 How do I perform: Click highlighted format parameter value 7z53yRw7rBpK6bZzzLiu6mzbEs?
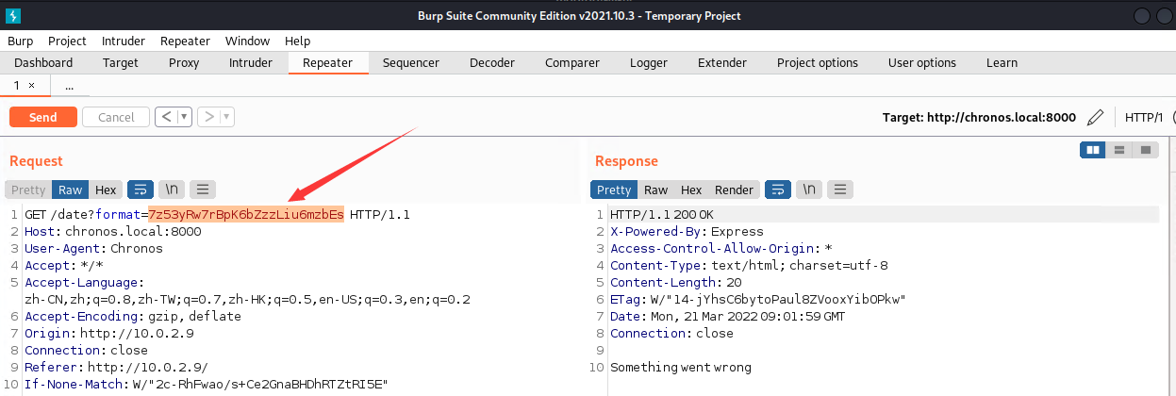pyautogui.click(x=246, y=214)
